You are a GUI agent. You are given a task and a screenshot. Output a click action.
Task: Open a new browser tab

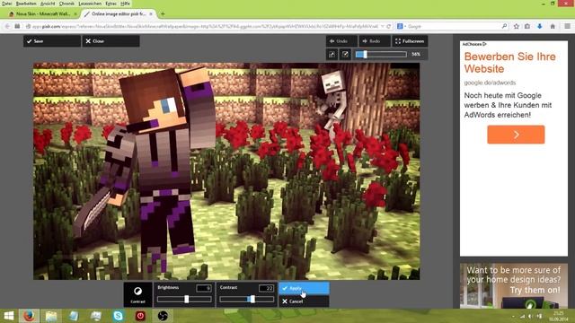pos(163,14)
